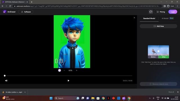Open the tab search dropdown arrow
This screenshot has width=180, height=101.
point(161,2)
